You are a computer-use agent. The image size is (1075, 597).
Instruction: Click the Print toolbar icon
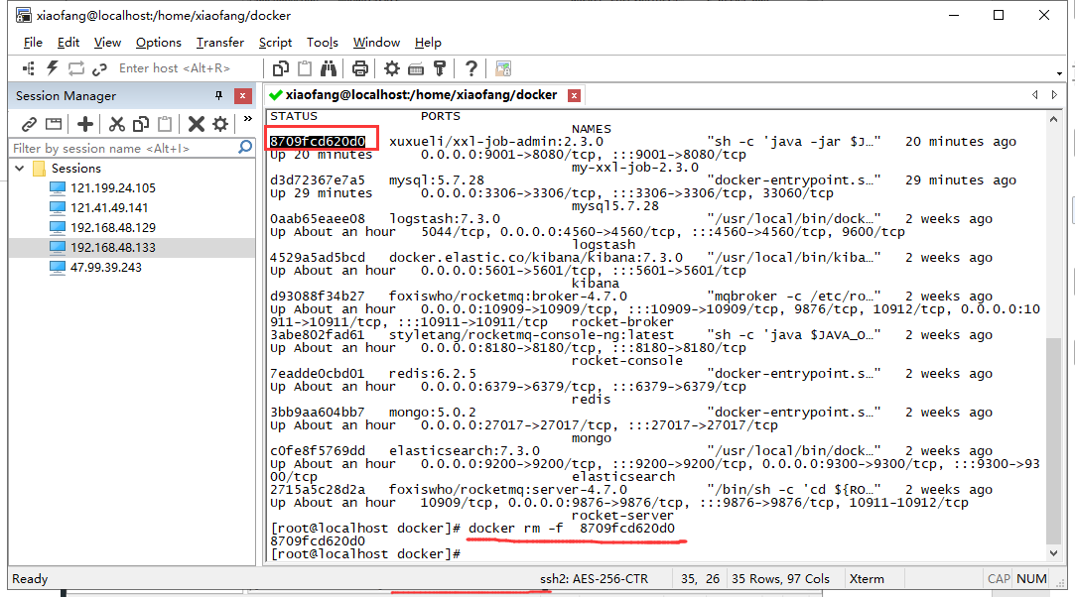(x=358, y=67)
